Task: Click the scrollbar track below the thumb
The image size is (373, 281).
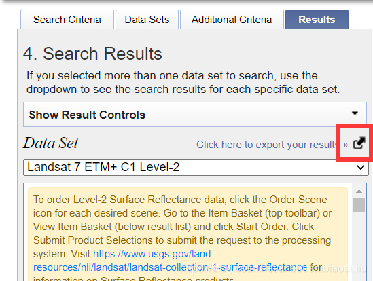Action: click(359, 246)
